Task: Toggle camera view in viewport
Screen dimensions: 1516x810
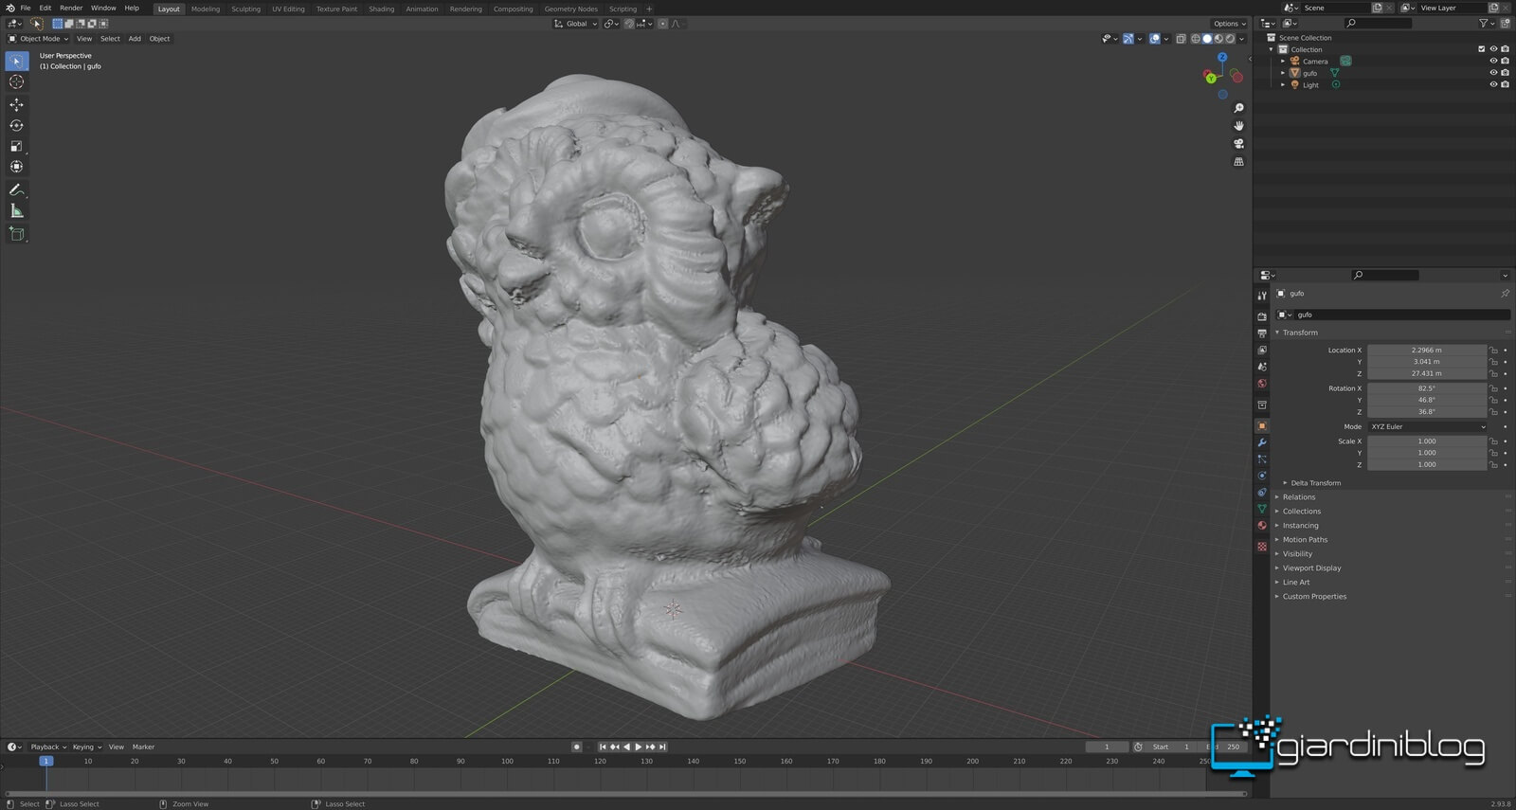Action: (1238, 144)
